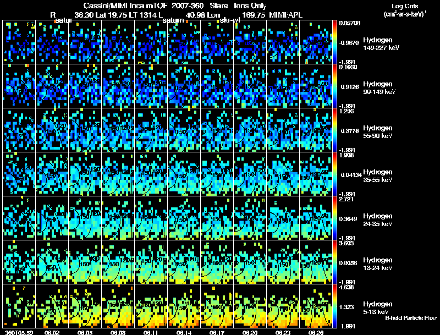Image resolution: width=440 pixels, height=335 pixels.
Task: Click the 0.05708 colorbar maximum value
Action: 350,23
